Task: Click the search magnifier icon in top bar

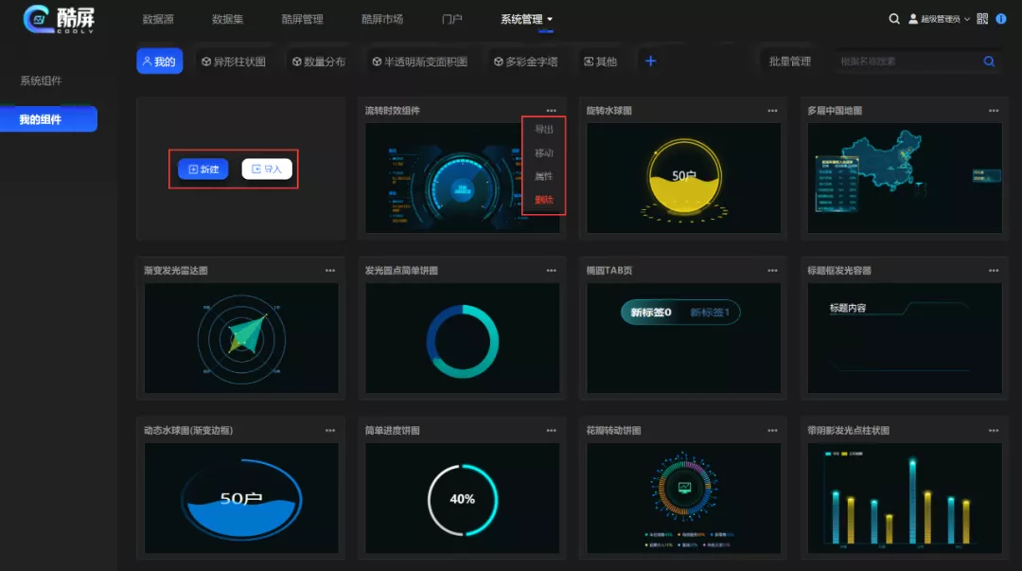Action: (894, 19)
